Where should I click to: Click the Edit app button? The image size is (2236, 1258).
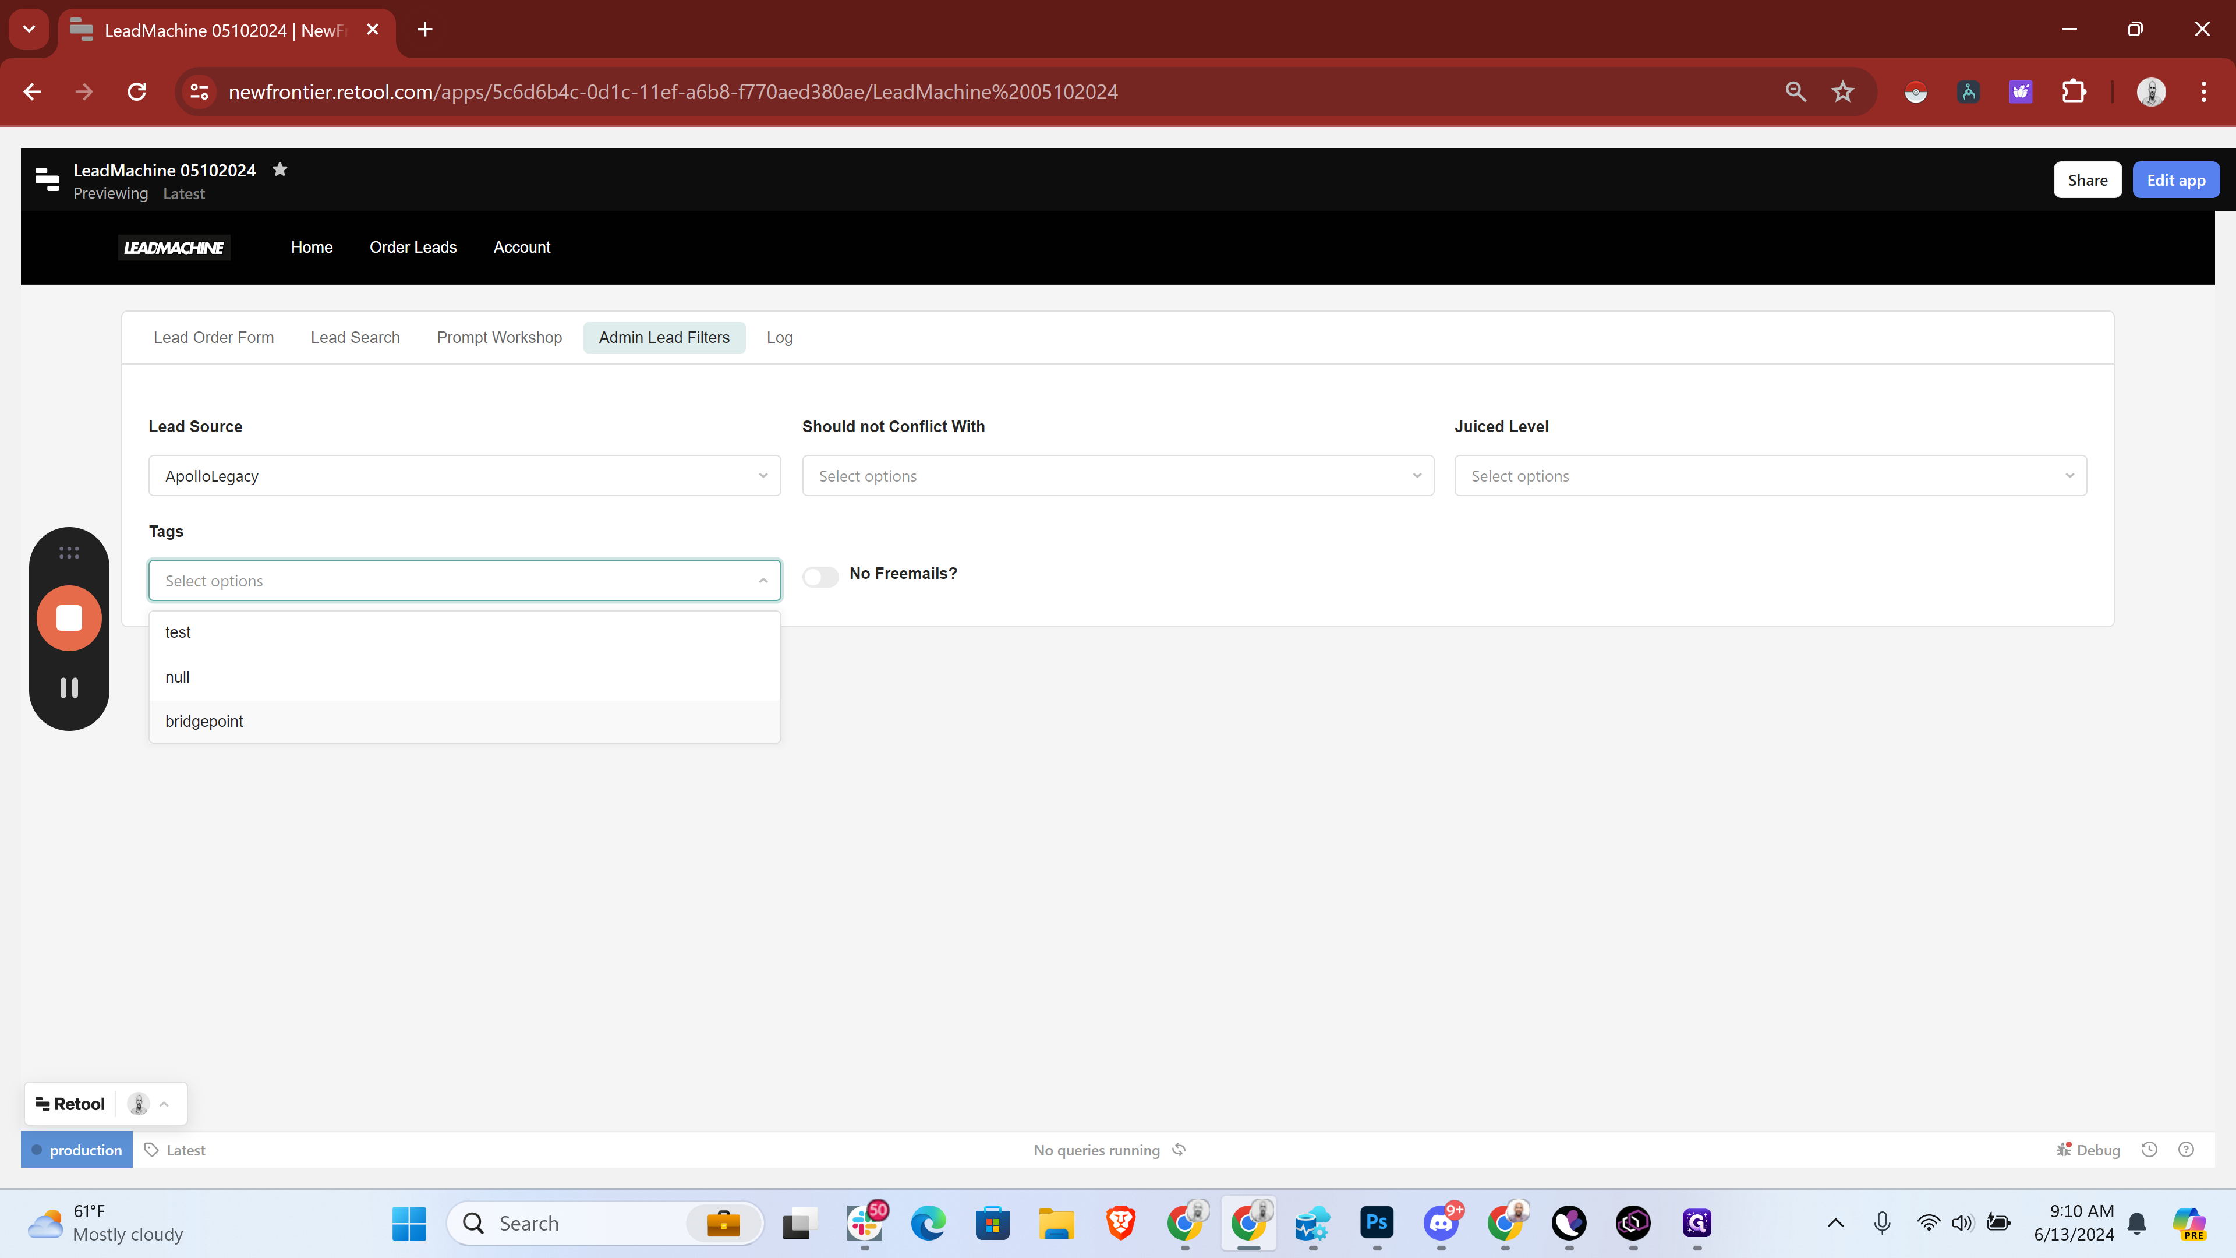click(x=2175, y=181)
